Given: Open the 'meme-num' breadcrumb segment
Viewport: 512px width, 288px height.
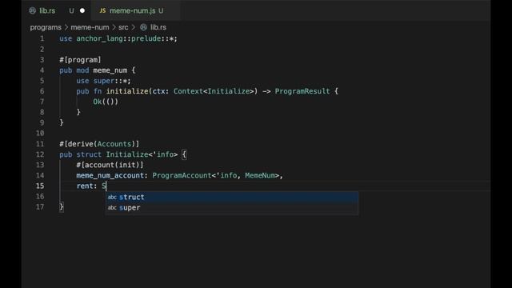Looking at the screenshot, I should (90, 27).
